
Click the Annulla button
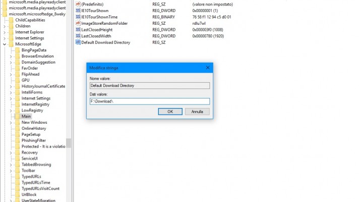point(197,112)
